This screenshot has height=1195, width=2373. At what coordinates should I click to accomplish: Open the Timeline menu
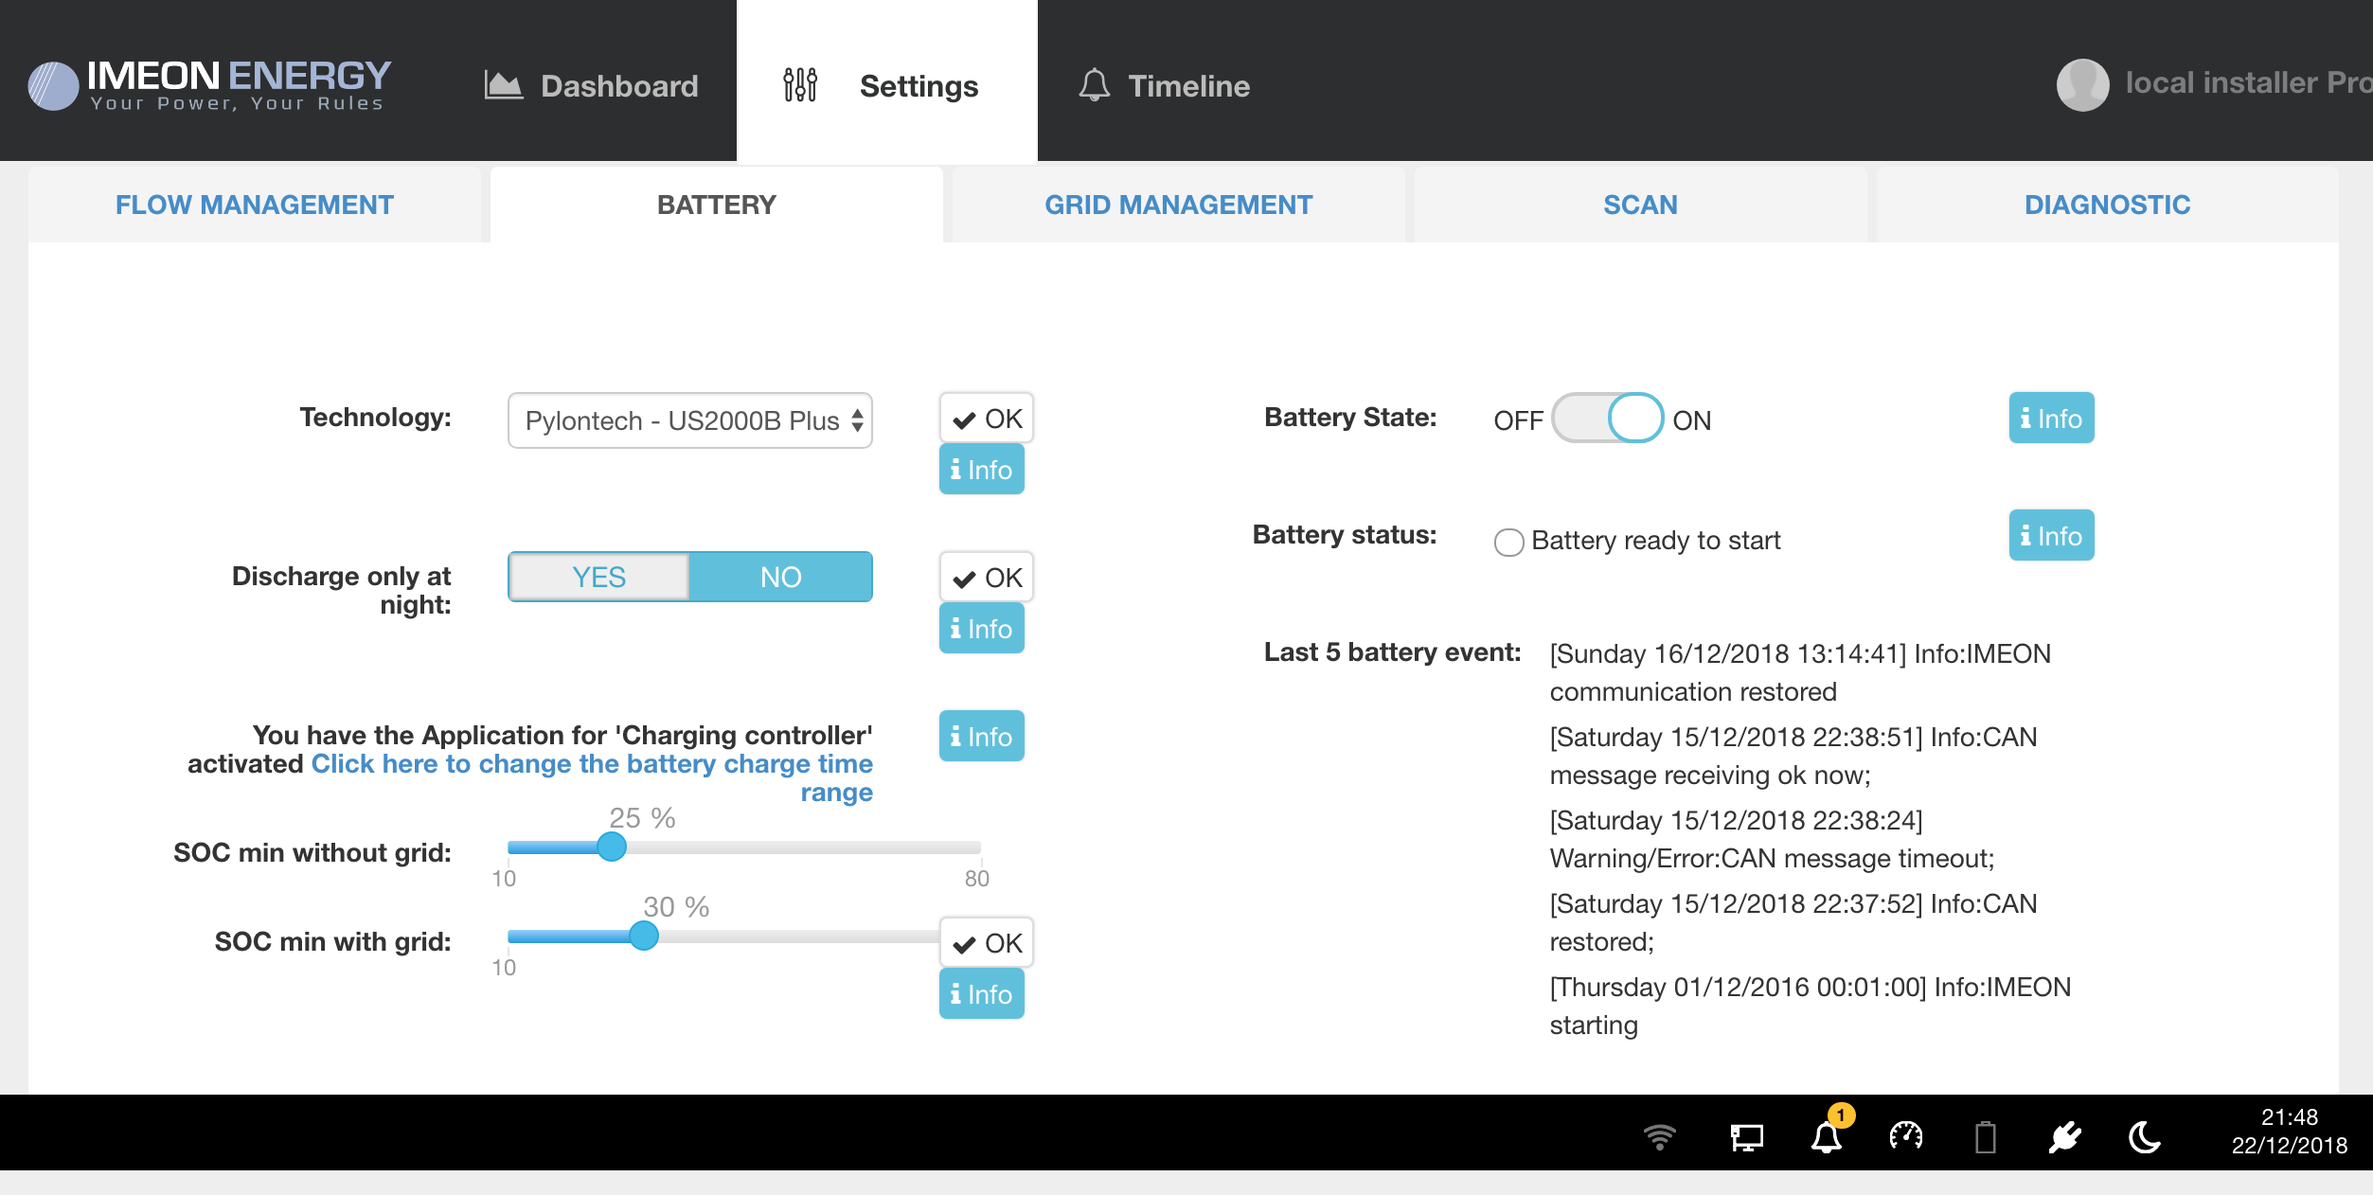pyautogui.click(x=1164, y=85)
